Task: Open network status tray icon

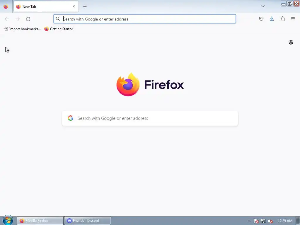Action: point(263,221)
